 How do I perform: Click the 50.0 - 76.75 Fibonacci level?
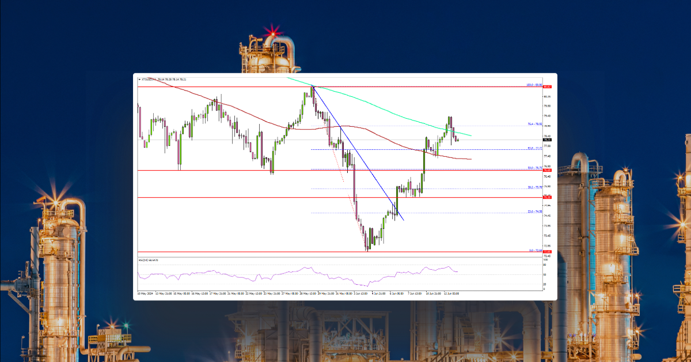pyautogui.click(x=531, y=168)
